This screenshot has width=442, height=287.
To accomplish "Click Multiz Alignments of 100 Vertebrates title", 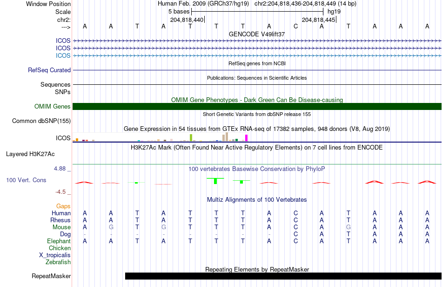I will click(x=257, y=200).
